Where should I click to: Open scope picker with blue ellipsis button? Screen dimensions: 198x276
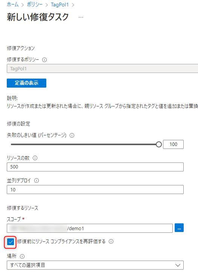179,228
